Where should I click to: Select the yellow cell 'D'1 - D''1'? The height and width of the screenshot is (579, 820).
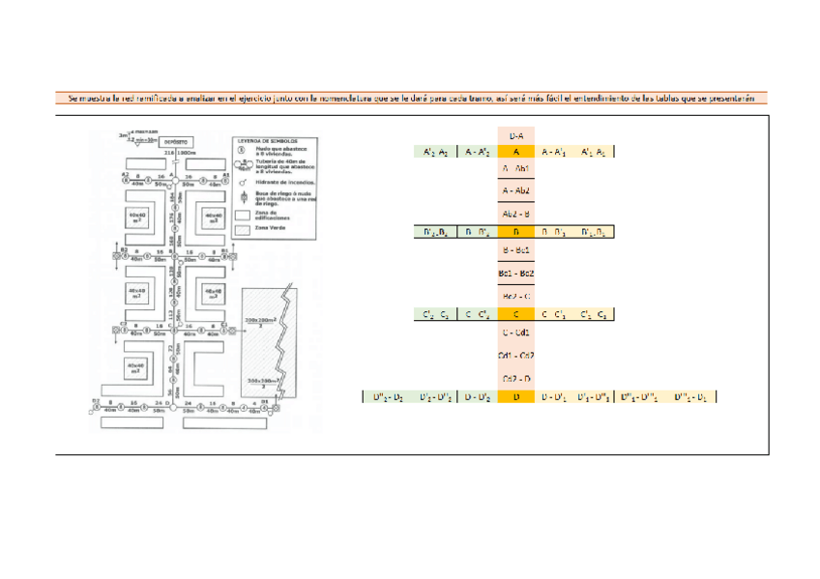tap(593, 397)
